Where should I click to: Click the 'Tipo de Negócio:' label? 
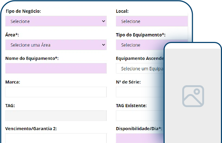23,11
